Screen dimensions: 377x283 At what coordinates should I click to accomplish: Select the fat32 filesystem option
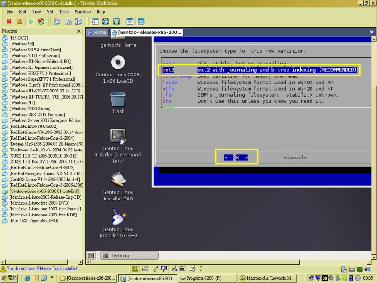pos(248,82)
